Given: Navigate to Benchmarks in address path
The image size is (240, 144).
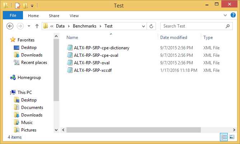Looking at the screenshot, I should point(84,26).
